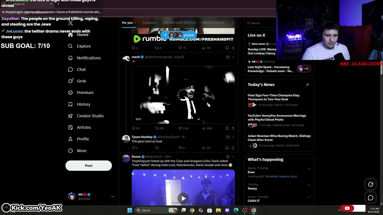Open Notifications in the sidebar
383x215 pixels.
[84, 58]
